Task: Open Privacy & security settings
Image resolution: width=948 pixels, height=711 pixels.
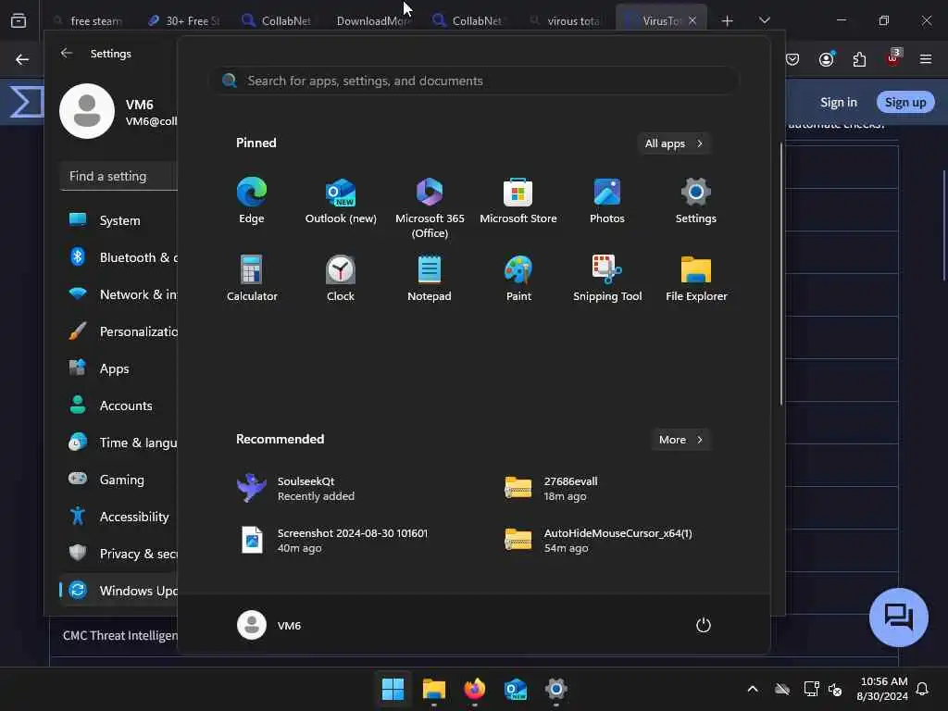Action: (118, 554)
